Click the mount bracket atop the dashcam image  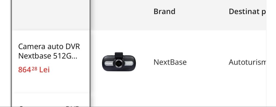pos(119,55)
